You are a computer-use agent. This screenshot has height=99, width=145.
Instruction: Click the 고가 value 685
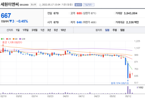click(x=79, y=13)
